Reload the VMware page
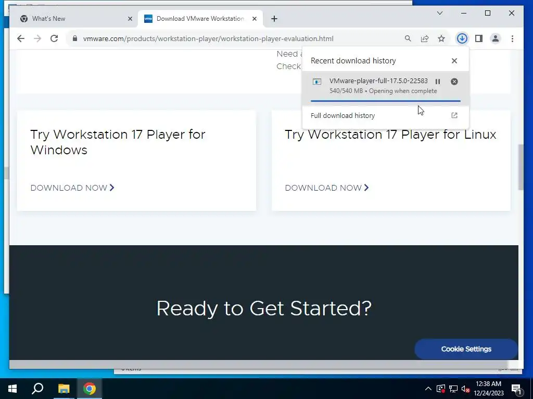The height and width of the screenshot is (399, 533). pos(54,38)
